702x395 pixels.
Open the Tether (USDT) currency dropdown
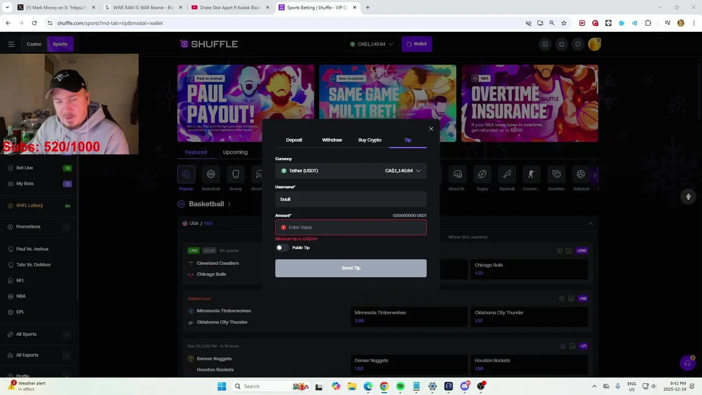click(351, 171)
